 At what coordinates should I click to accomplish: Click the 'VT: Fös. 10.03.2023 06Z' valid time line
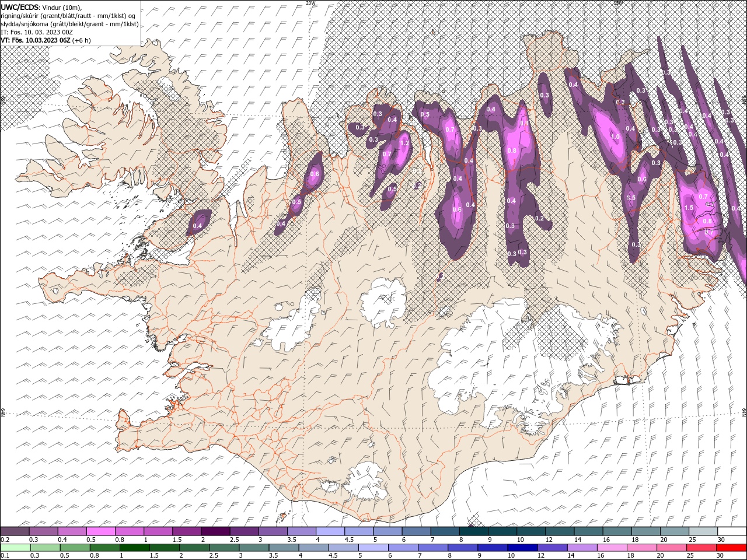(x=35, y=40)
